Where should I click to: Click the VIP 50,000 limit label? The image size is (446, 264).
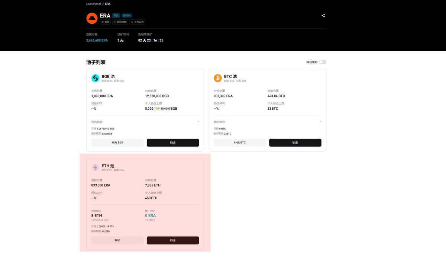[162, 109]
